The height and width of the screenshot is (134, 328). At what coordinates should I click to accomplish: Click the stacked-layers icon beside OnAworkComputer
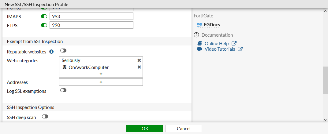click(x=65, y=67)
